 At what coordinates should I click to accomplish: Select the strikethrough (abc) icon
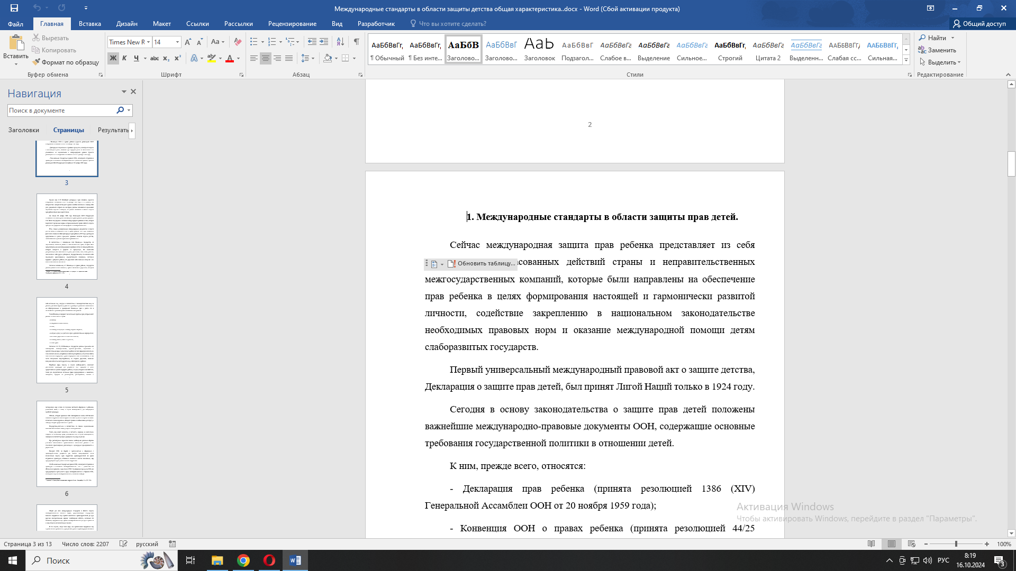pyautogui.click(x=154, y=58)
